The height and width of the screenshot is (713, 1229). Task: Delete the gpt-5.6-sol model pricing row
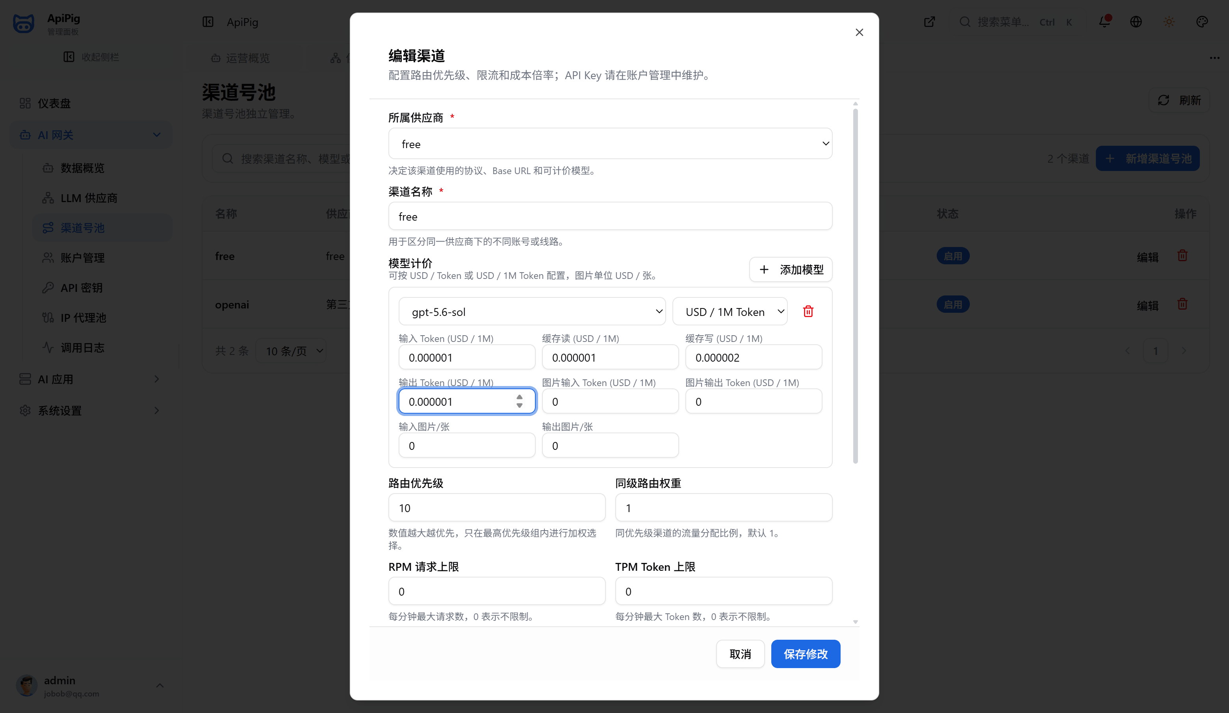point(808,311)
